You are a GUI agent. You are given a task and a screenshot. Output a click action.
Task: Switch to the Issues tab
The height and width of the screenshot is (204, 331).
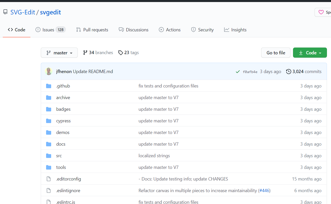pos(50,30)
